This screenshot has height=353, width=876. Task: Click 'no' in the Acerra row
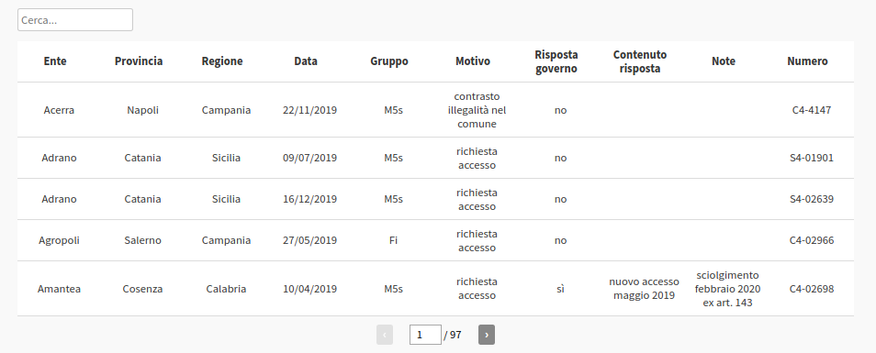pyautogui.click(x=560, y=110)
